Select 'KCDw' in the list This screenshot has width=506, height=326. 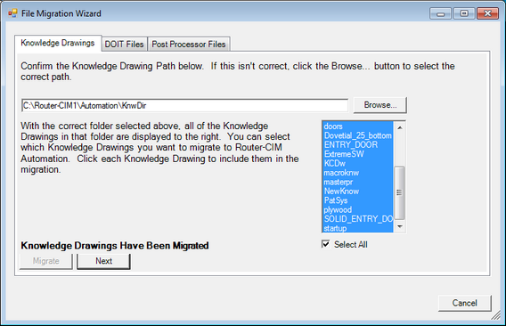(358, 164)
